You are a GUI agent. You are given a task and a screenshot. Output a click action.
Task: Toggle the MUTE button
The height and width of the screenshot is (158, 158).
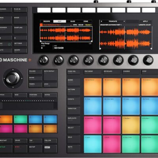pos(73,149)
